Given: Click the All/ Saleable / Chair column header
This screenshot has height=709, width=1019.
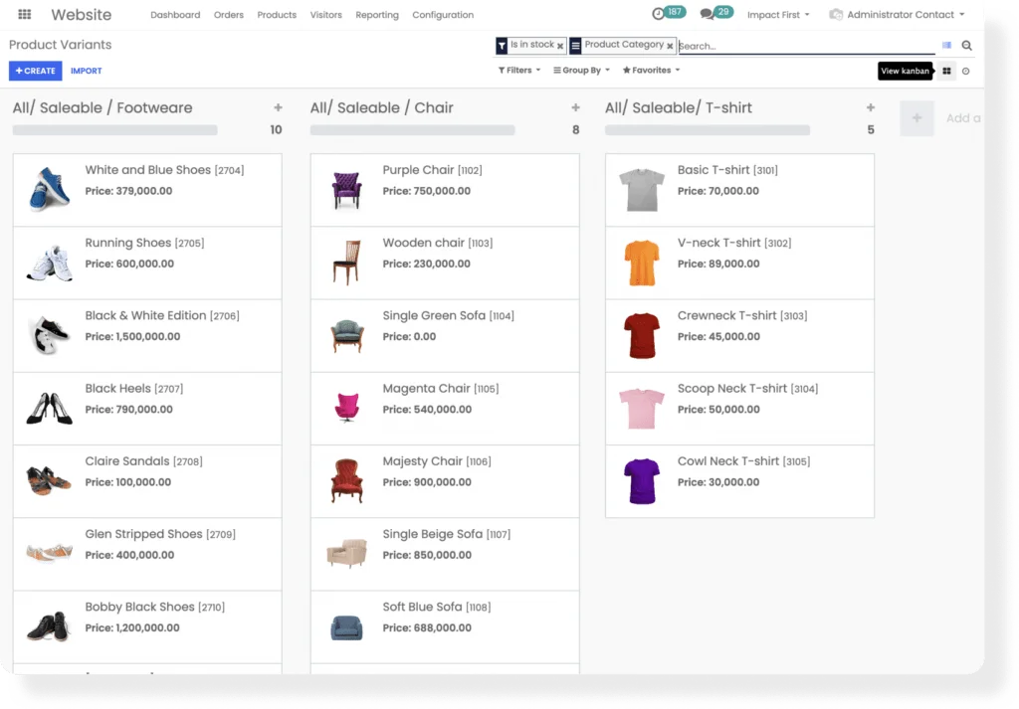Looking at the screenshot, I should coord(381,107).
